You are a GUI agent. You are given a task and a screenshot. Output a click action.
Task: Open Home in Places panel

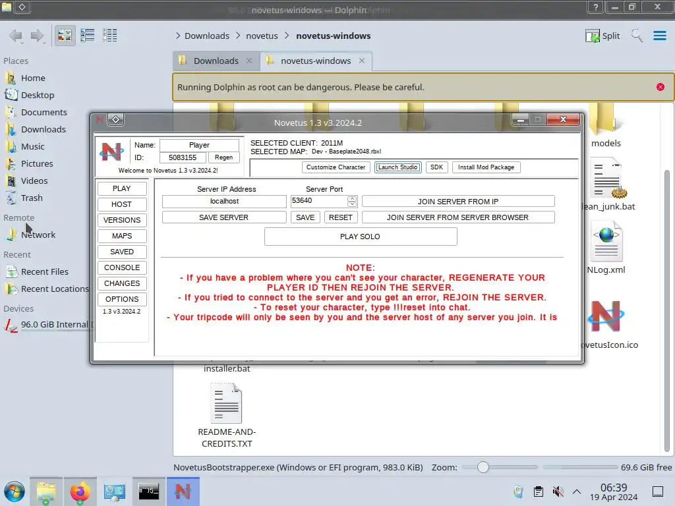(33, 78)
